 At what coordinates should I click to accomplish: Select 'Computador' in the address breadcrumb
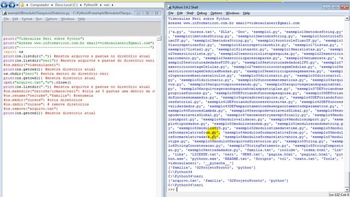coord(39,5)
